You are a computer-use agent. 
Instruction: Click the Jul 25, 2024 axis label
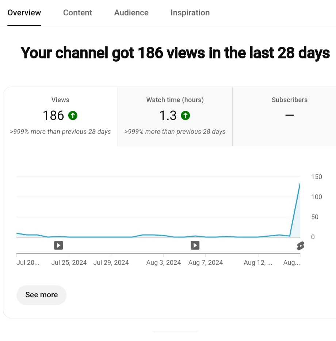pos(69,263)
